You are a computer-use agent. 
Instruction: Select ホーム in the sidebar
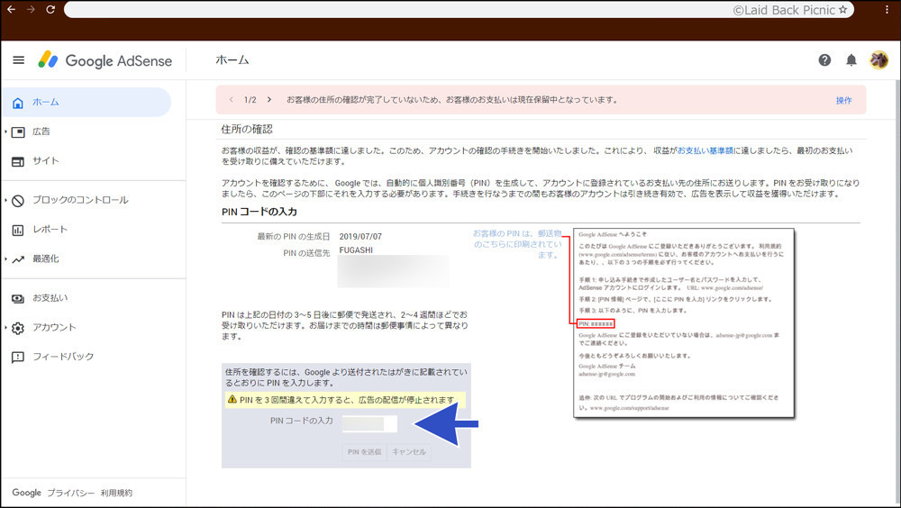pos(86,103)
